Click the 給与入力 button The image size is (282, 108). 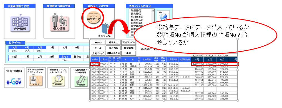pyautogui.click(x=113, y=43)
